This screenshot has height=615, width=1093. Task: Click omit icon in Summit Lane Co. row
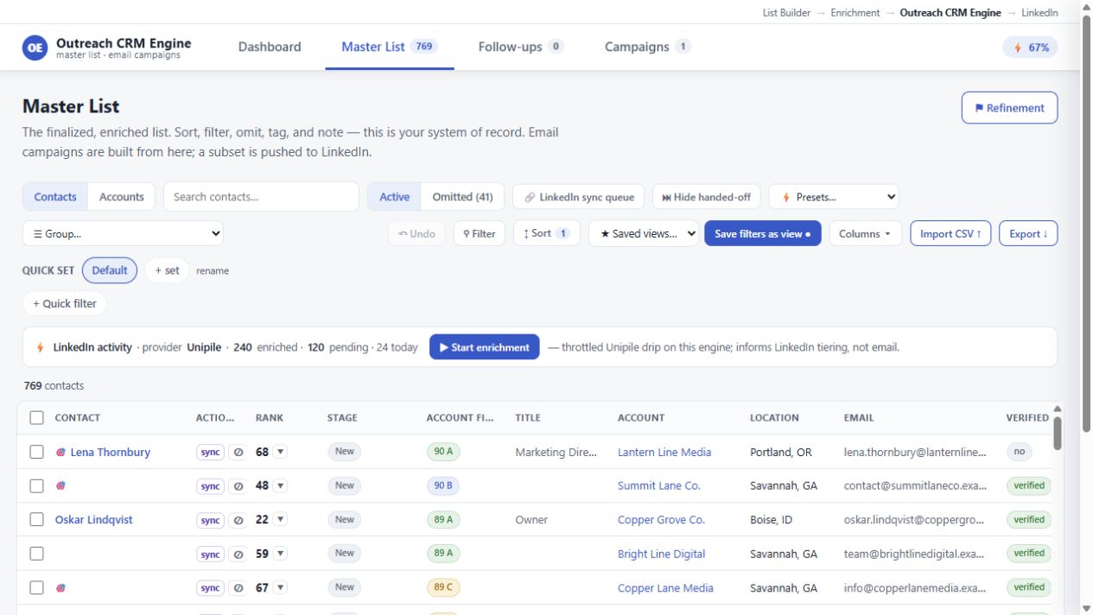pos(238,486)
